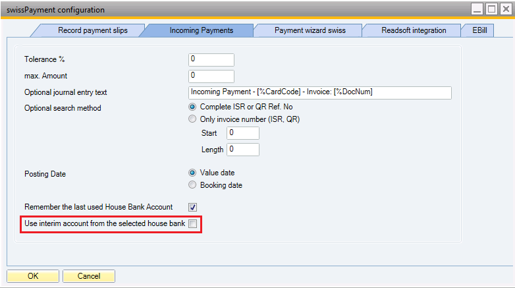Click the Start value field
The height and width of the screenshot is (288, 515).
[x=243, y=133]
